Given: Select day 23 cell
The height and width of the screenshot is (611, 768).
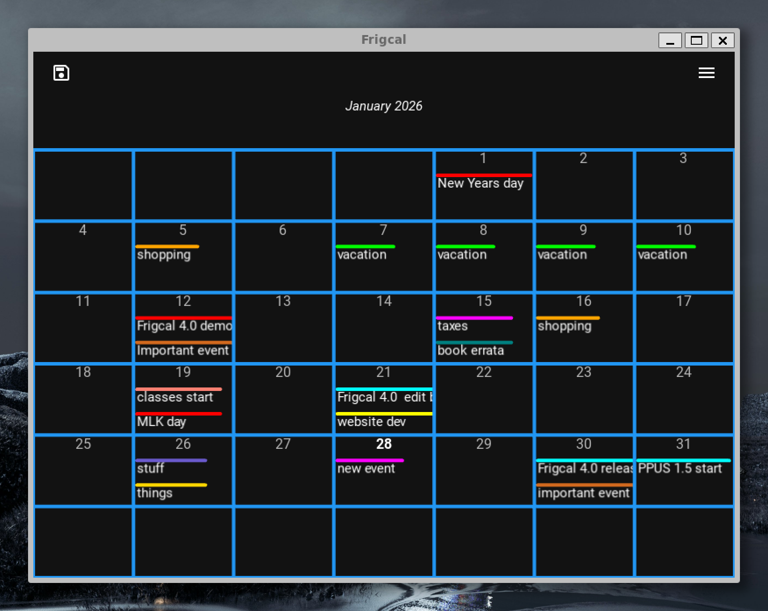Looking at the screenshot, I should pyautogui.click(x=584, y=399).
